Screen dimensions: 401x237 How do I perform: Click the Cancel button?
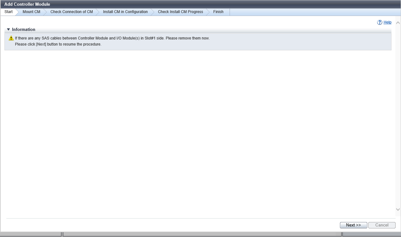[382, 225]
